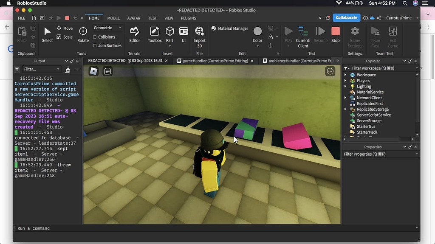Click the Import 3D icon

[x=200, y=34]
